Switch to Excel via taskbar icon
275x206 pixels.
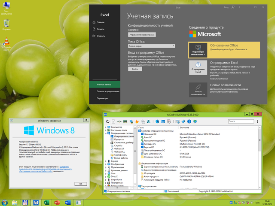pos(46,203)
